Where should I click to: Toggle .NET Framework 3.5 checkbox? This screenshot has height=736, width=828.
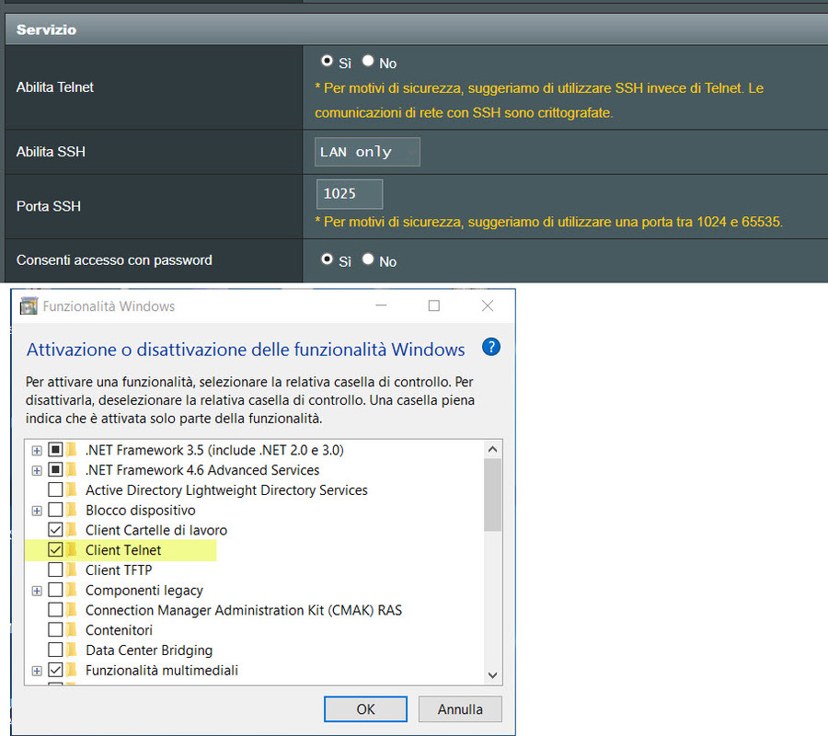coord(55,450)
